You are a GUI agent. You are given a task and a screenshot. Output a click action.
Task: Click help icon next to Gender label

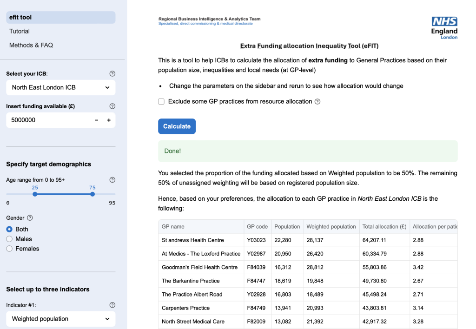click(x=30, y=218)
